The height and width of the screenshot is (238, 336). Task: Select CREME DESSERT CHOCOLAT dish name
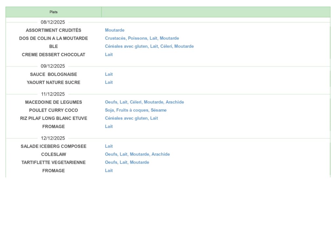click(53, 54)
